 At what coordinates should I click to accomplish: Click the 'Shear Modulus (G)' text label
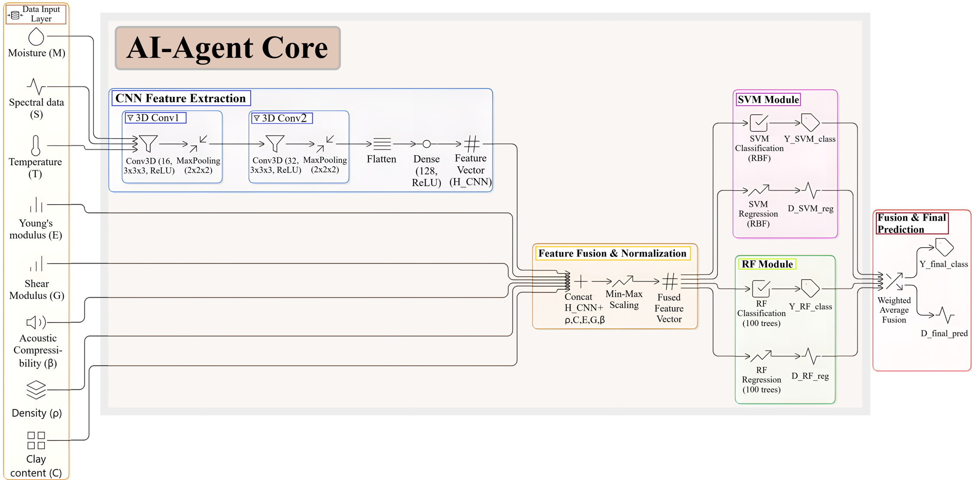[37, 289]
